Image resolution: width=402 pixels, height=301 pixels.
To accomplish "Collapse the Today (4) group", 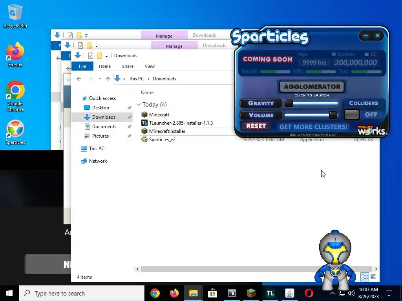I will 139,105.
